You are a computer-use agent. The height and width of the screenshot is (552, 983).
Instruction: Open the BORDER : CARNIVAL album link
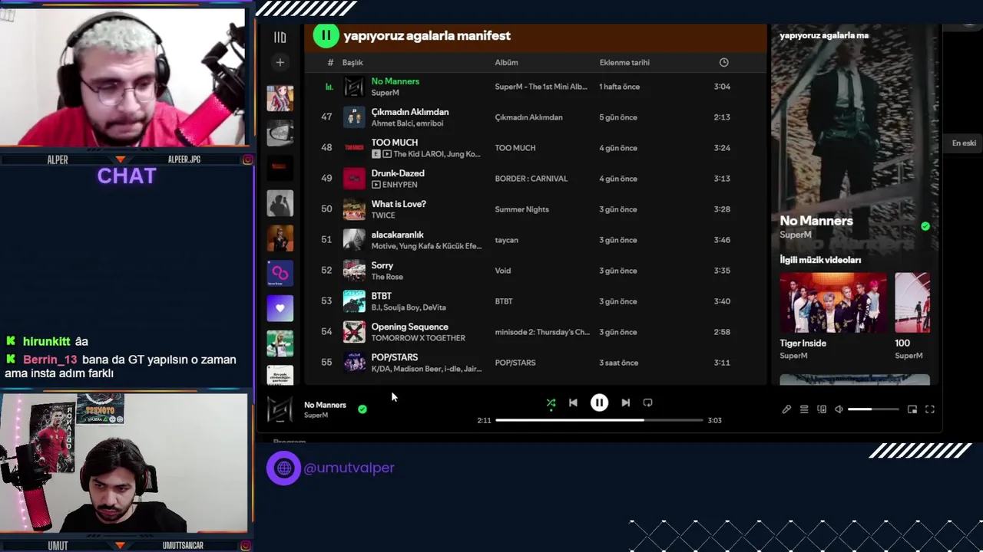[531, 179]
